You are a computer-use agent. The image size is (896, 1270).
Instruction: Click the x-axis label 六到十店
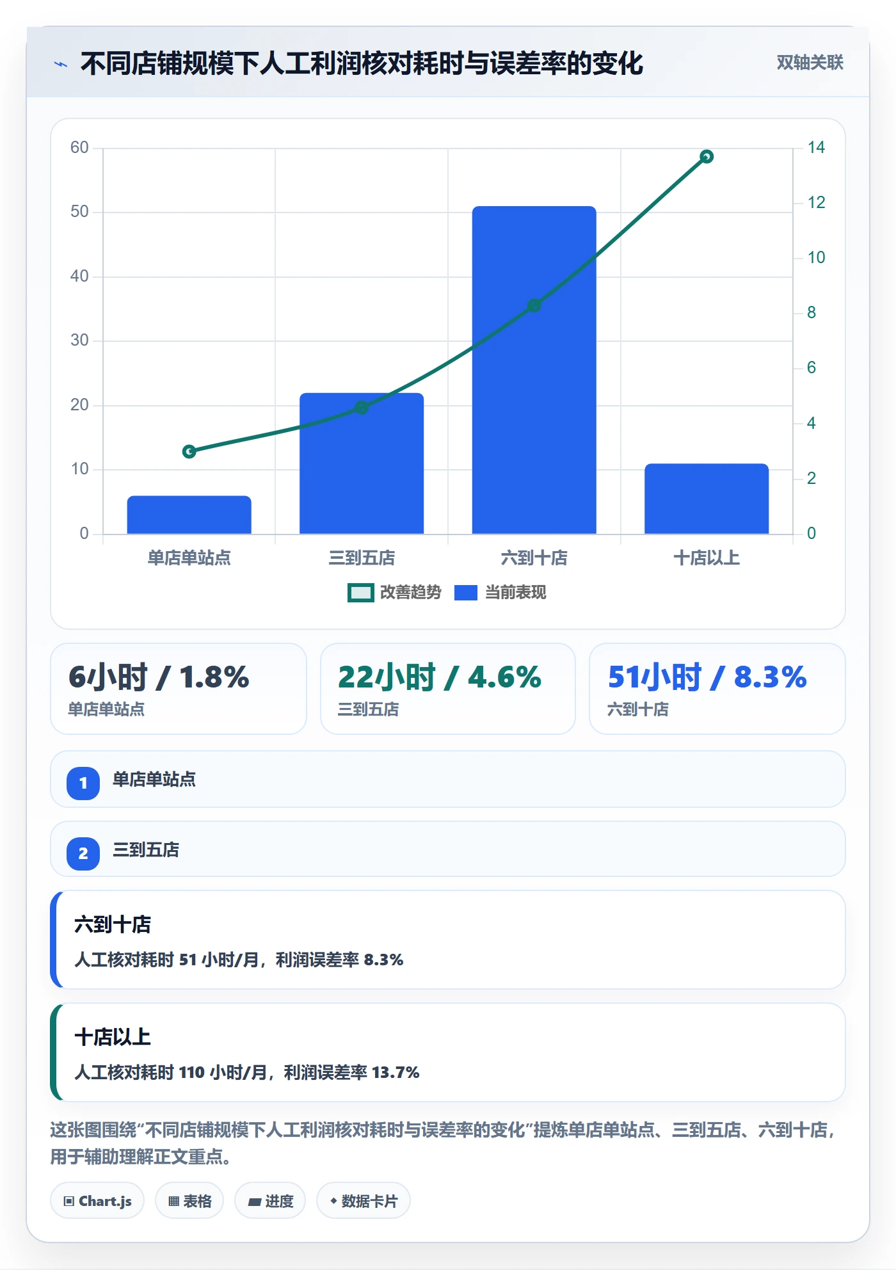tap(534, 558)
